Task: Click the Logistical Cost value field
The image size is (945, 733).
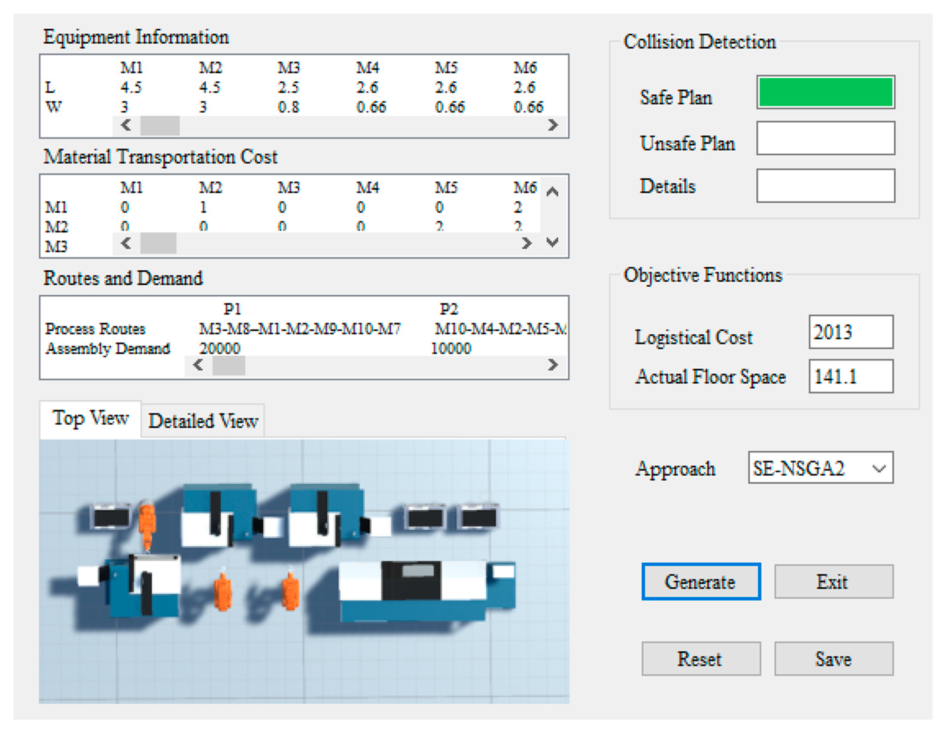Action: (851, 332)
